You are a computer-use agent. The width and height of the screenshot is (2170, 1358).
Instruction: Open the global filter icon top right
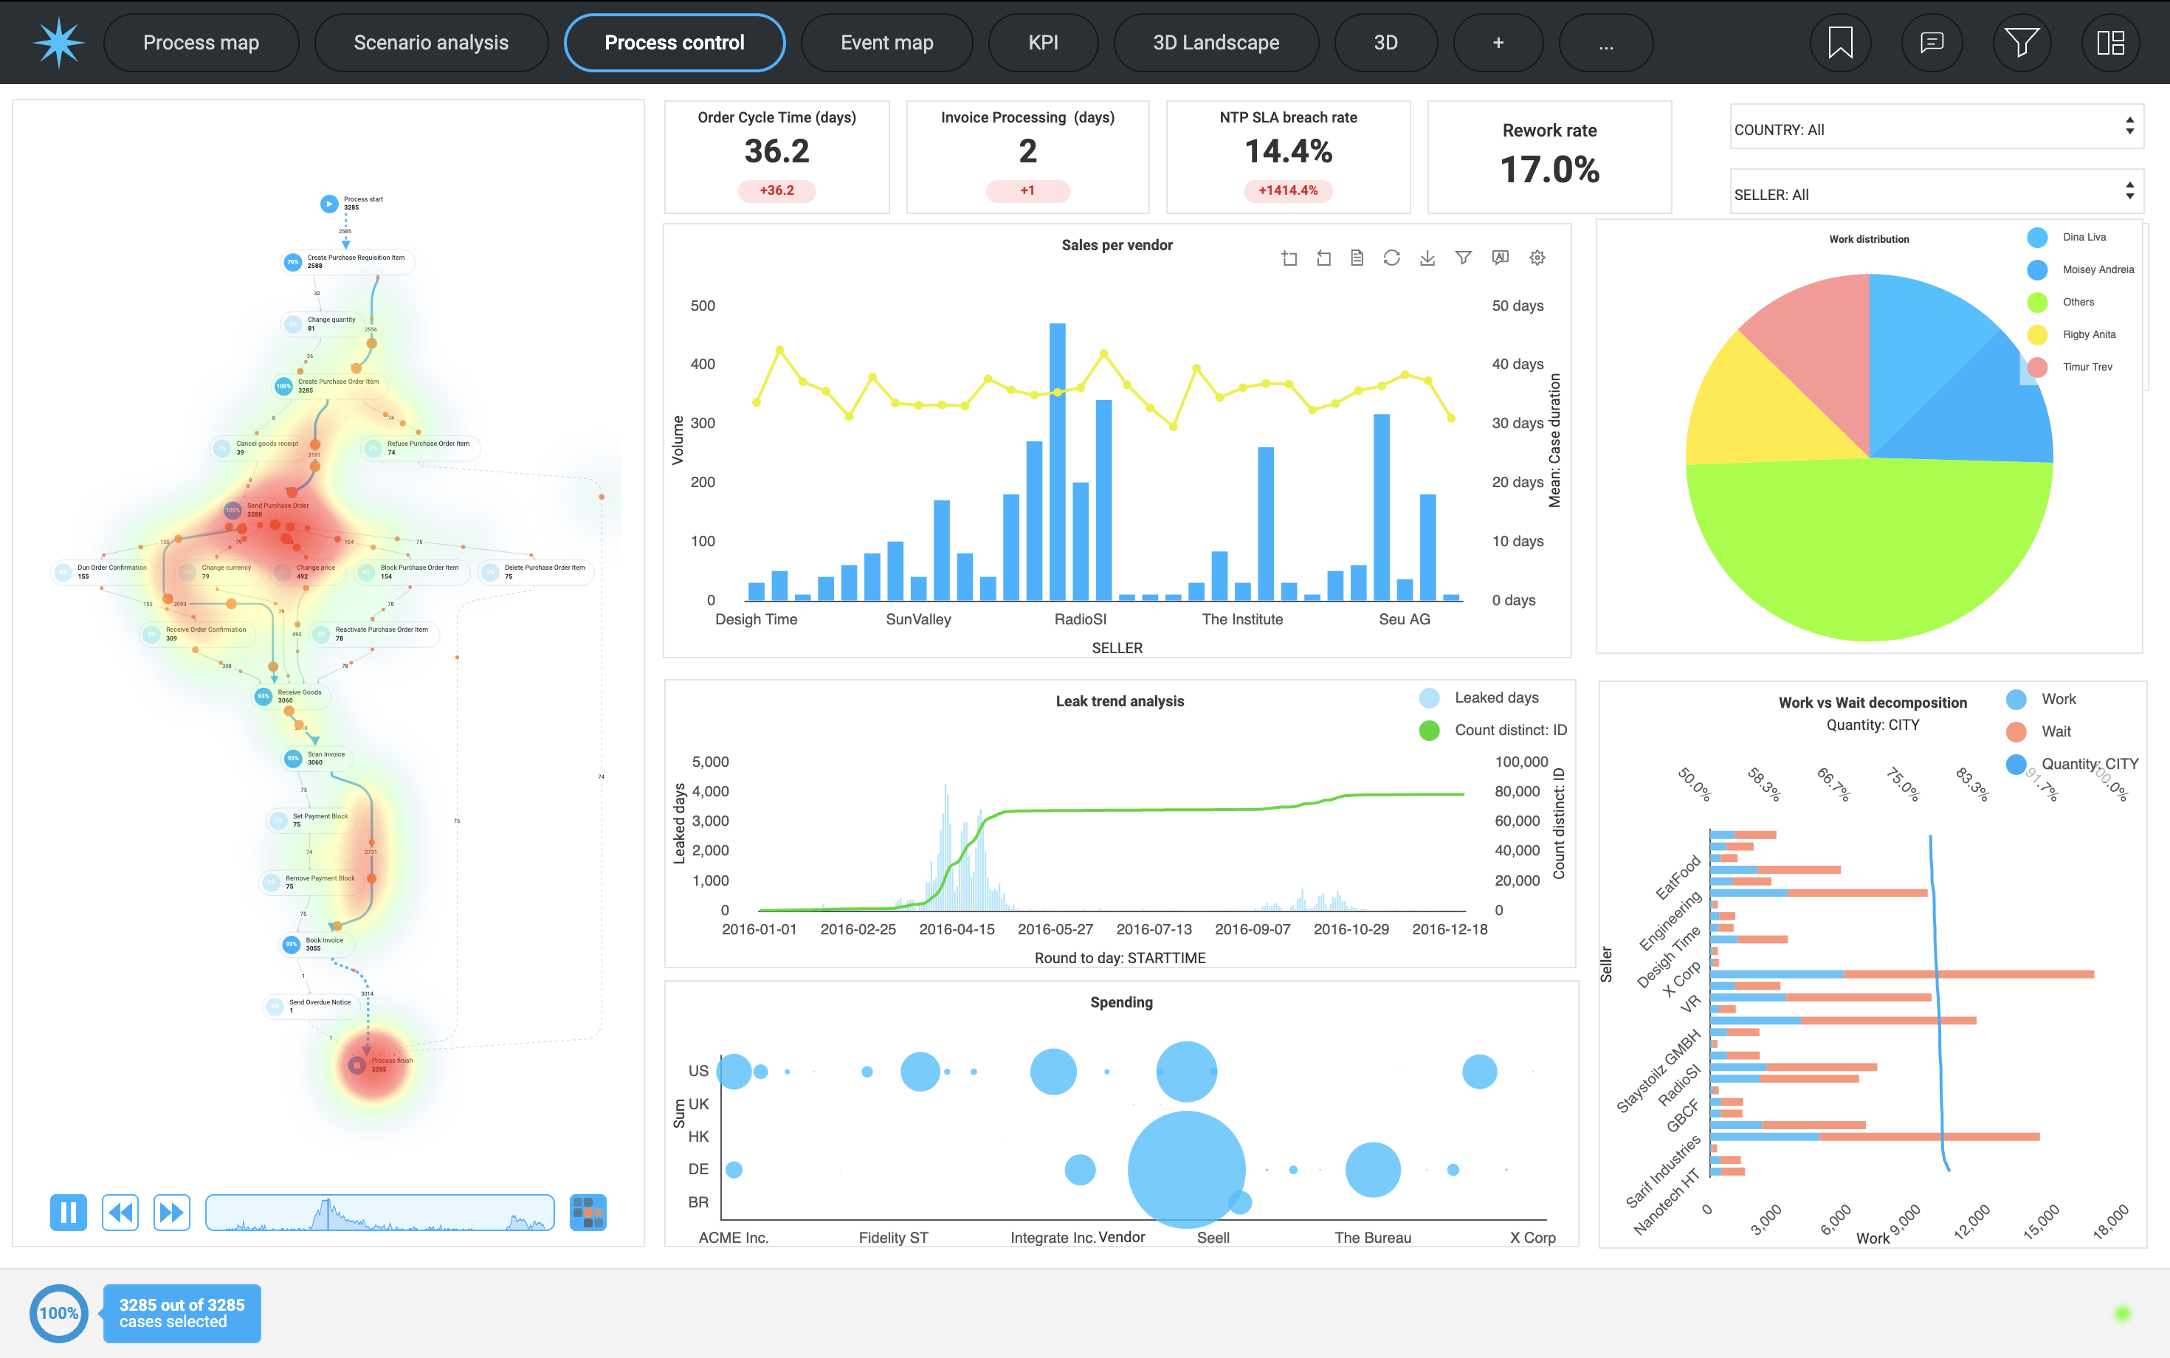2020,42
